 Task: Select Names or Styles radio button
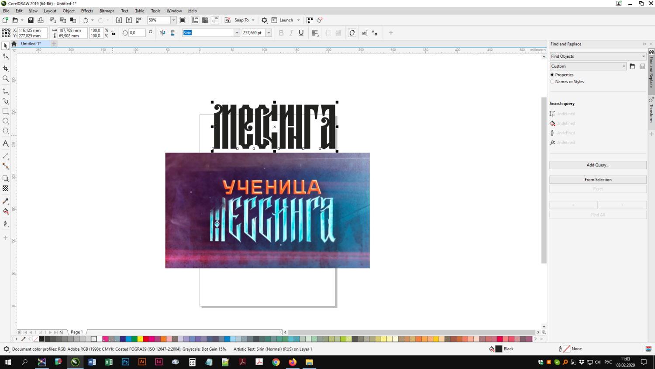click(552, 82)
